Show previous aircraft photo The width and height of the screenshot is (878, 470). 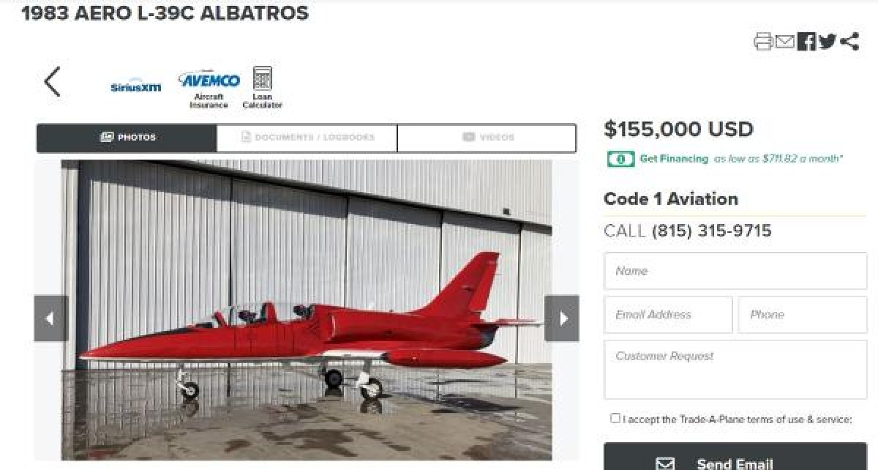coord(50,318)
